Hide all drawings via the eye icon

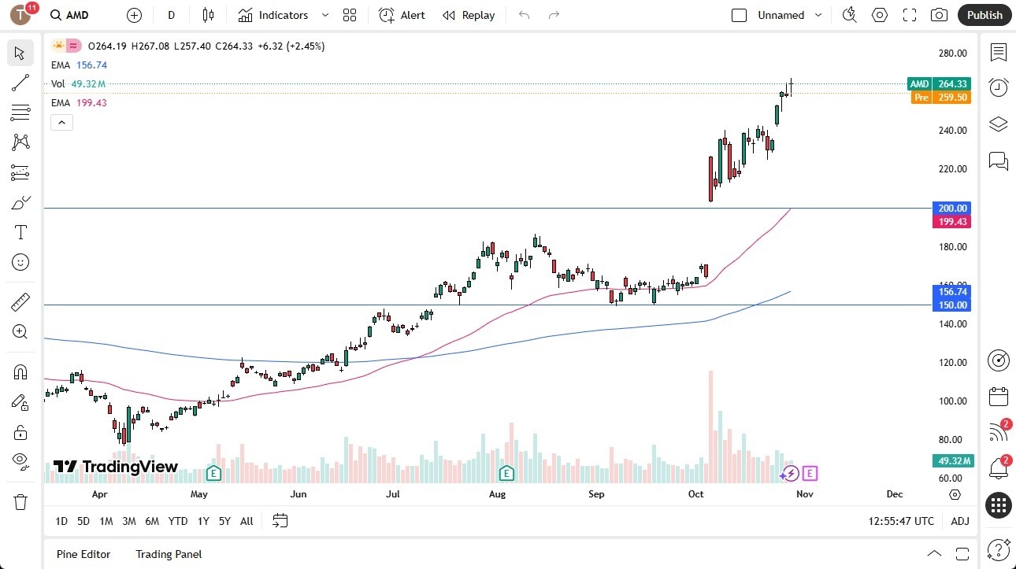point(20,462)
